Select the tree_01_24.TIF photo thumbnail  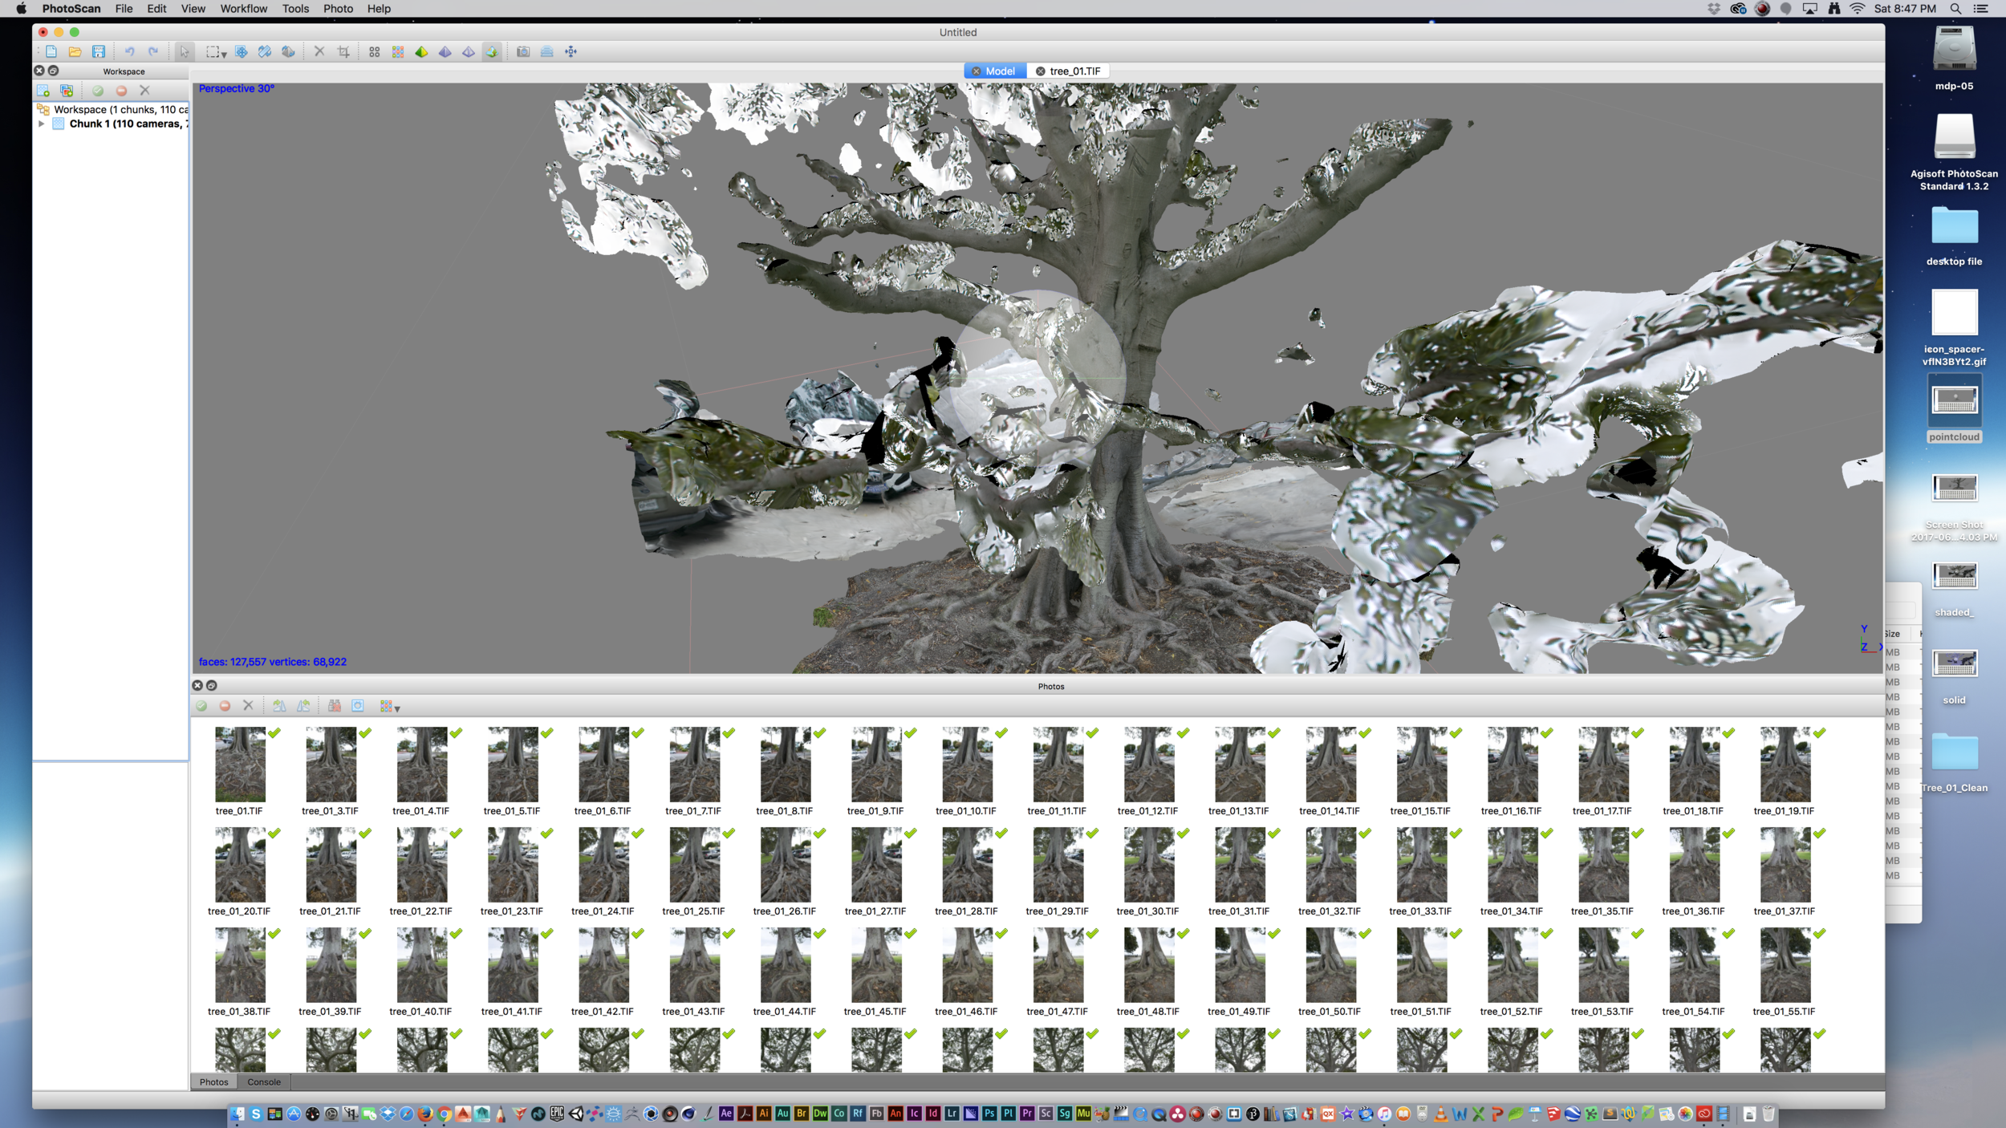point(603,866)
